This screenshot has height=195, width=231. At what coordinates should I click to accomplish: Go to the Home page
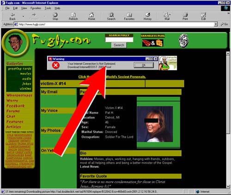point(91,17)
